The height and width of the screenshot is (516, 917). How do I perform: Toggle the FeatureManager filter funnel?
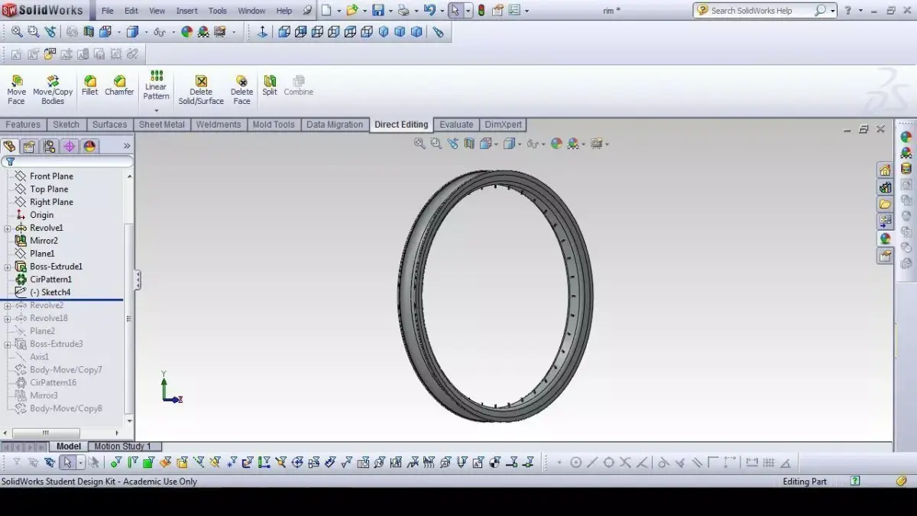pos(10,161)
